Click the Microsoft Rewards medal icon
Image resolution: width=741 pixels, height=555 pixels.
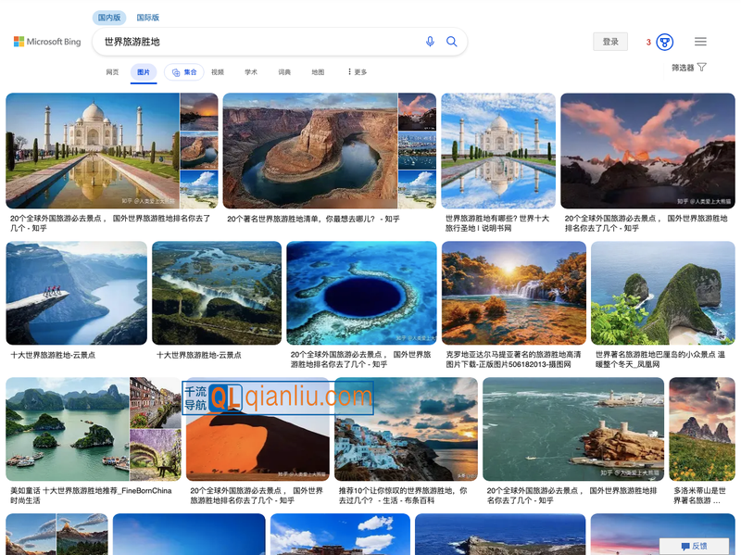tap(663, 41)
